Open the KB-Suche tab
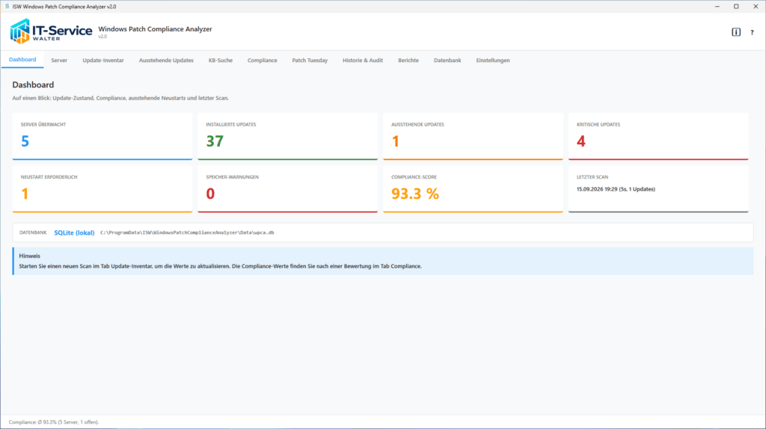 click(221, 61)
